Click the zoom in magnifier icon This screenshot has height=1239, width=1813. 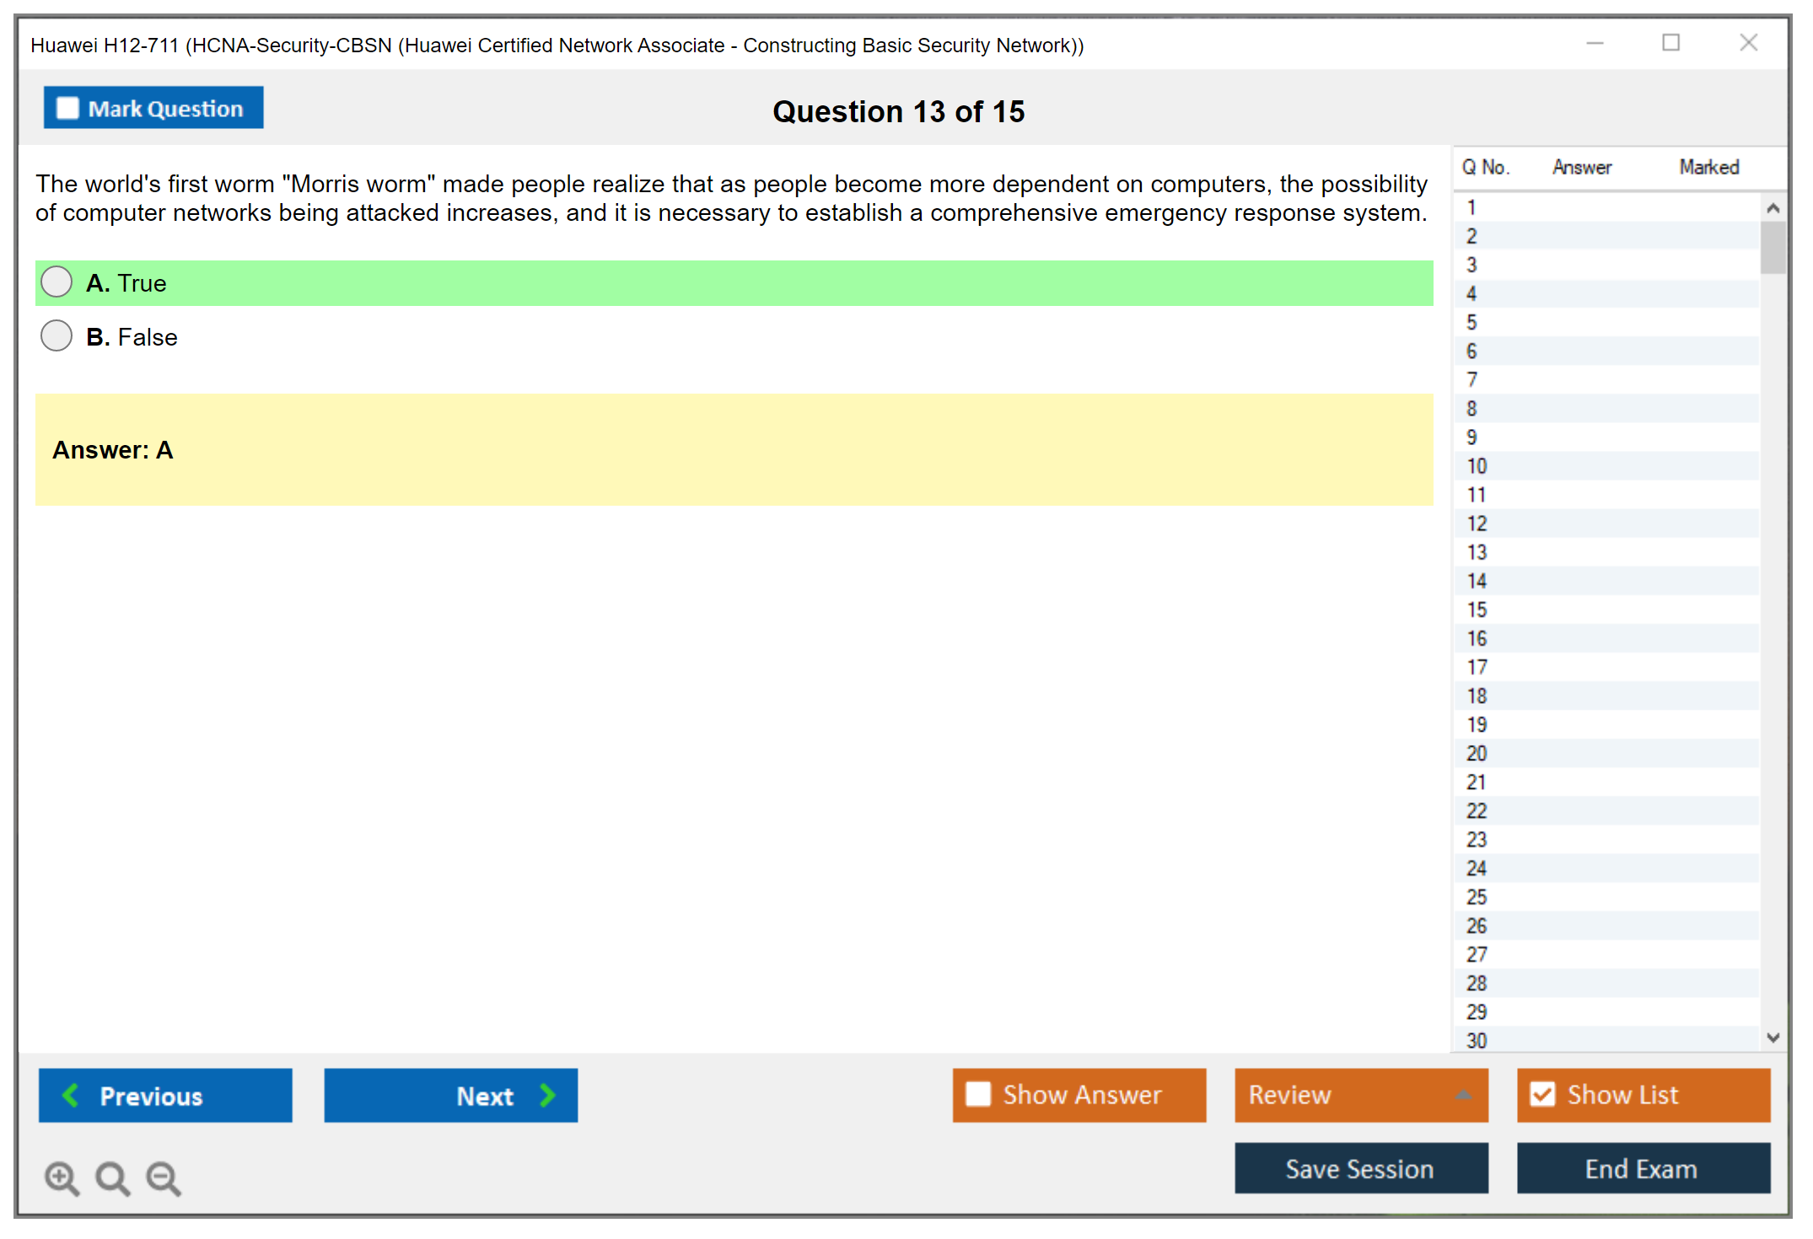pos(61,1177)
